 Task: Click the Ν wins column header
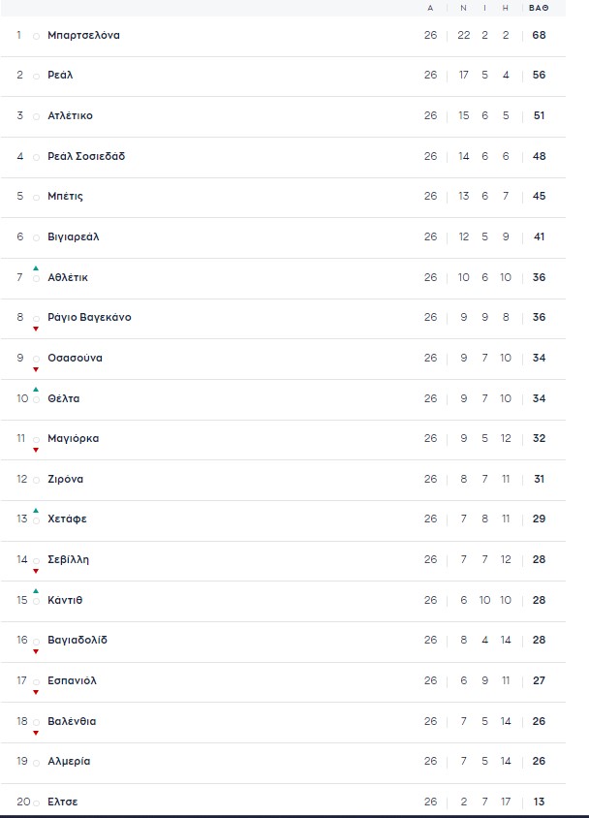pyautogui.click(x=463, y=8)
